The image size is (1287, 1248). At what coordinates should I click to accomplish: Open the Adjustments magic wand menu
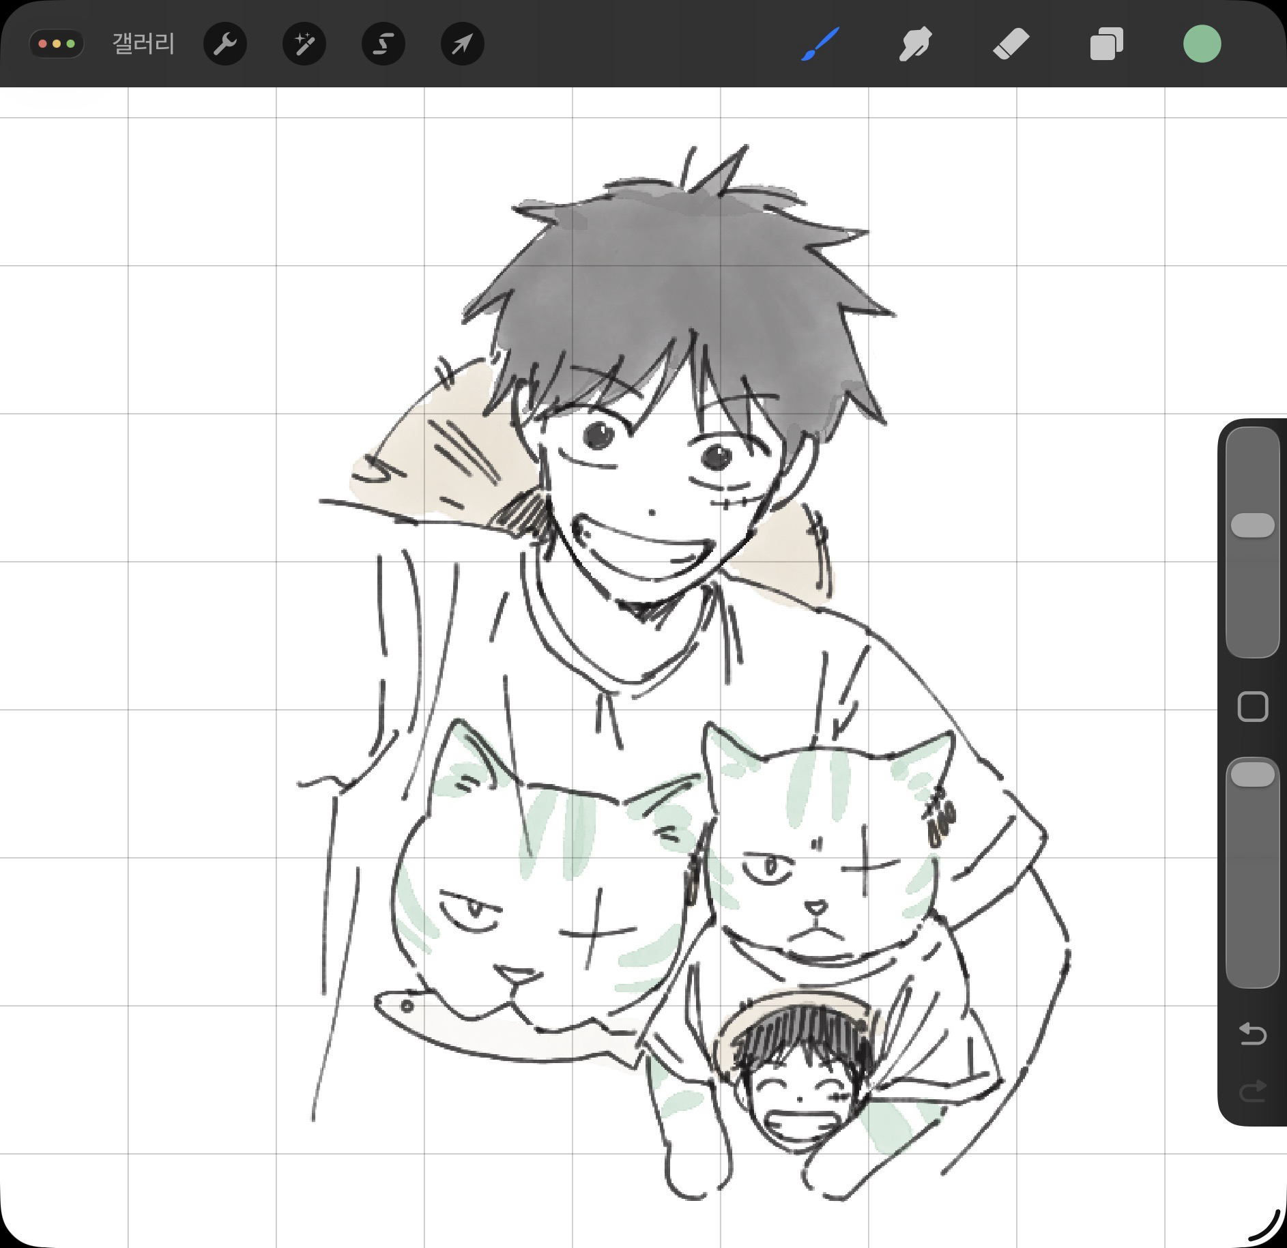pos(304,44)
